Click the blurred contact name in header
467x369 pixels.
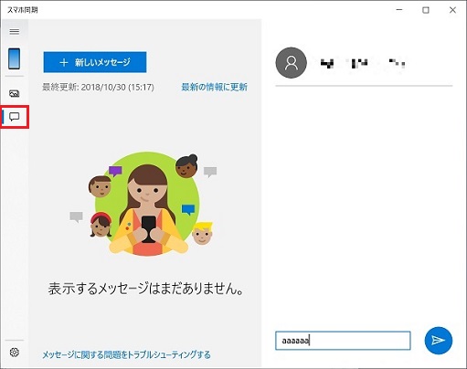click(363, 63)
